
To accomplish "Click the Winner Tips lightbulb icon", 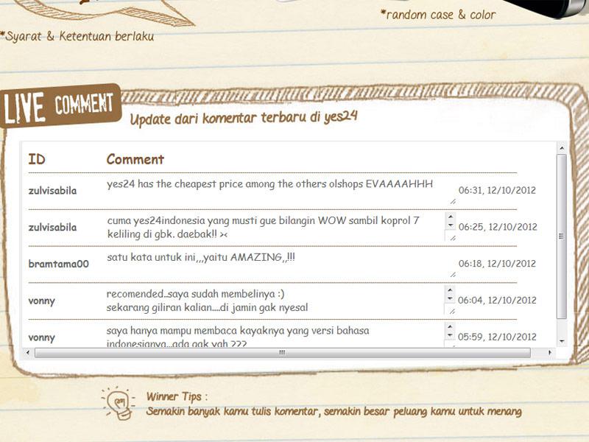I will [119, 401].
